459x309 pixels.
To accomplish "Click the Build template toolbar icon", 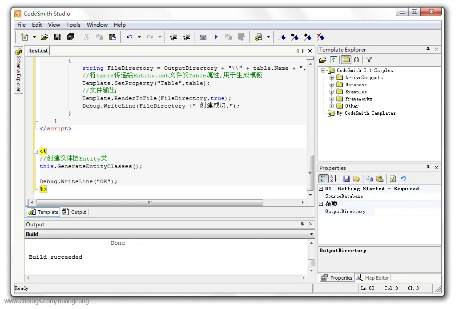I will tap(203, 37).
